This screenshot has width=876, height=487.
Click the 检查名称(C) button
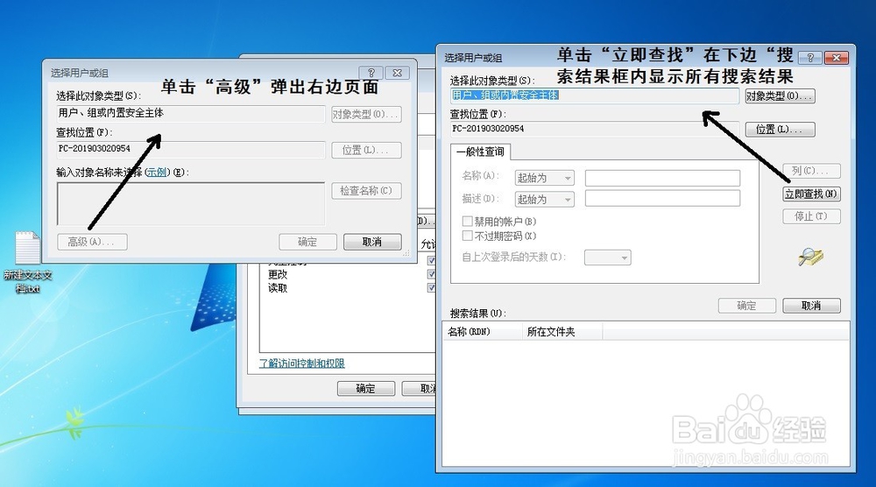pos(366,190)
